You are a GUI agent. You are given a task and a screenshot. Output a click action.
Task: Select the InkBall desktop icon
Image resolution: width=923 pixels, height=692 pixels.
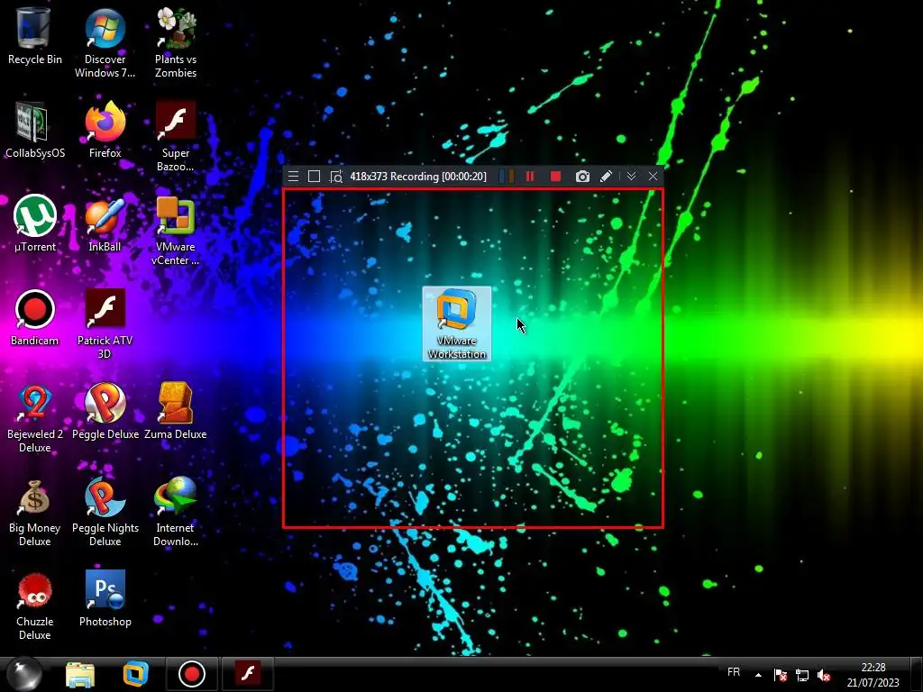tap(105, 223)
